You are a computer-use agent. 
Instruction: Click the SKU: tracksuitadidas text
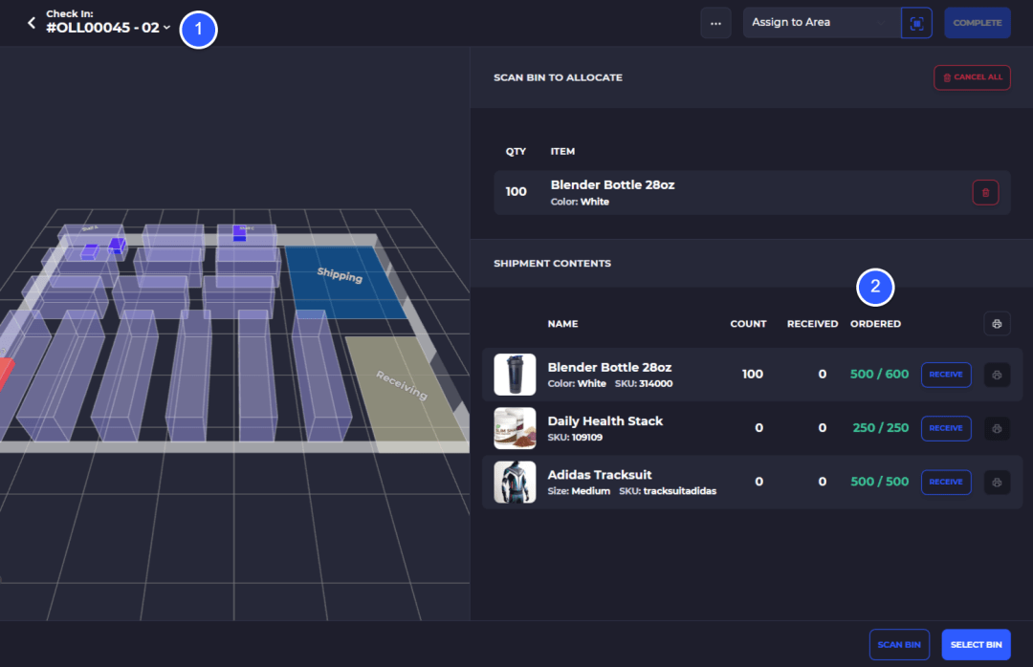[x=668, y=491]
